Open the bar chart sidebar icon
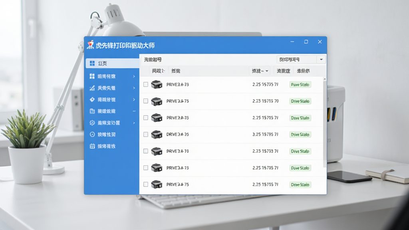Viewport: 409px width, 230px height. click(92, 88)
